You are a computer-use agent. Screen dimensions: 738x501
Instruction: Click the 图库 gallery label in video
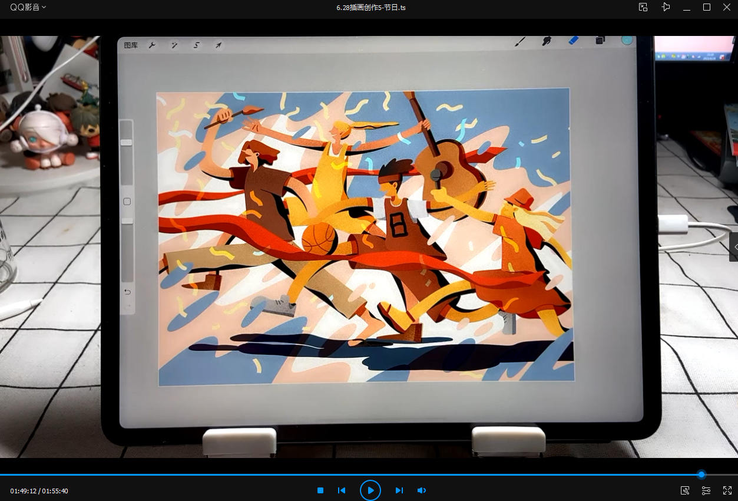(x=131, y=45)
